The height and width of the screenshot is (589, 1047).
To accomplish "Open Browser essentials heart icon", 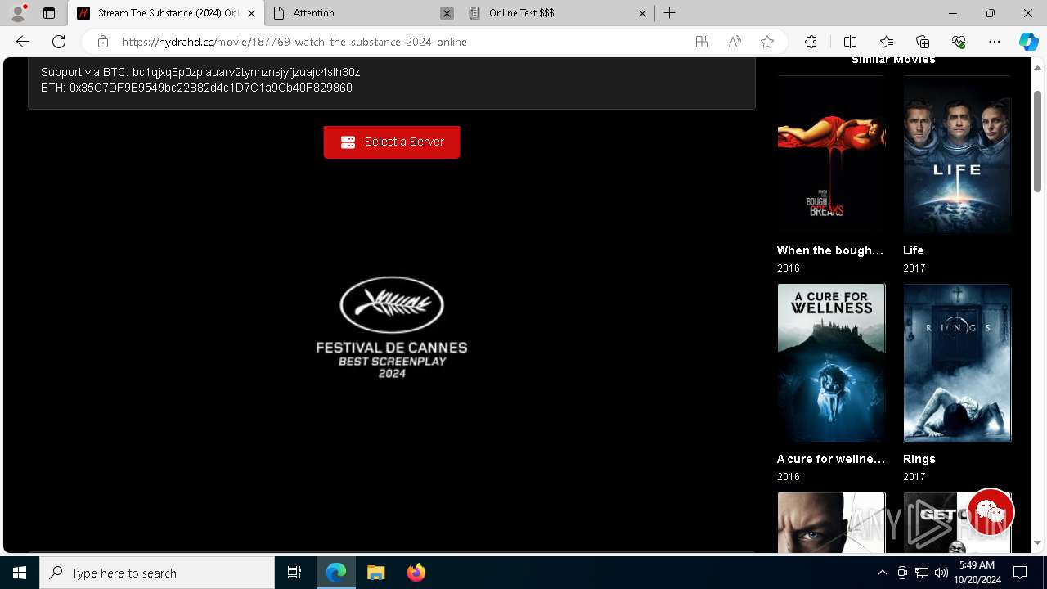I will click(x=959, y=42).
